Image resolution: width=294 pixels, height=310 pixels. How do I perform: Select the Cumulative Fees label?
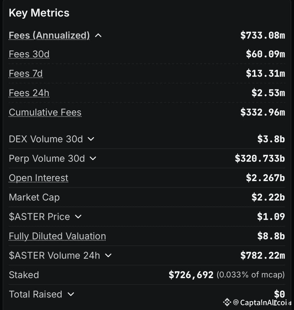click(x=45, y=112)
